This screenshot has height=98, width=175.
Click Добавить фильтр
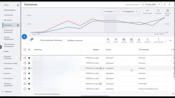(75, 41)
